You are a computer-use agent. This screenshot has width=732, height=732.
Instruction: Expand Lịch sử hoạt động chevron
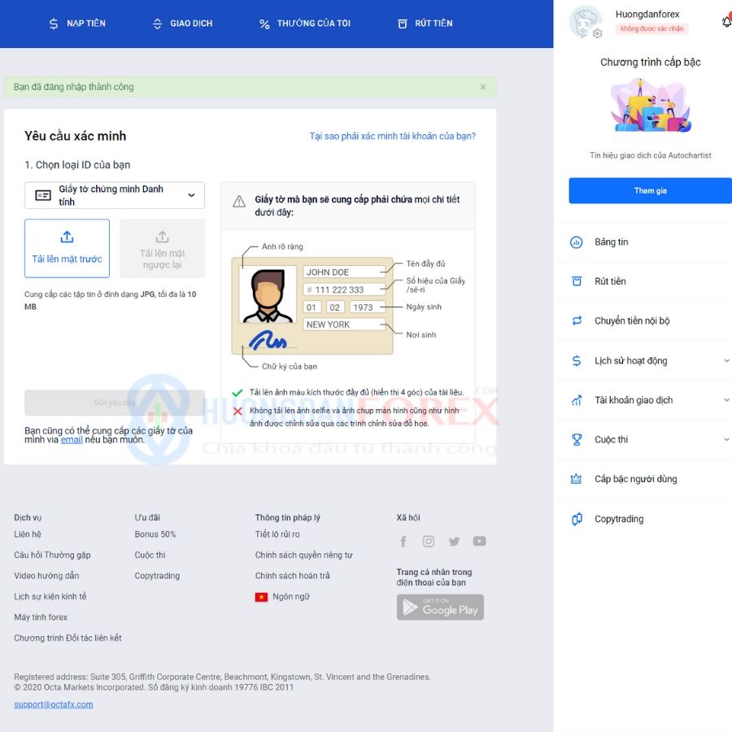coord(726,360)
